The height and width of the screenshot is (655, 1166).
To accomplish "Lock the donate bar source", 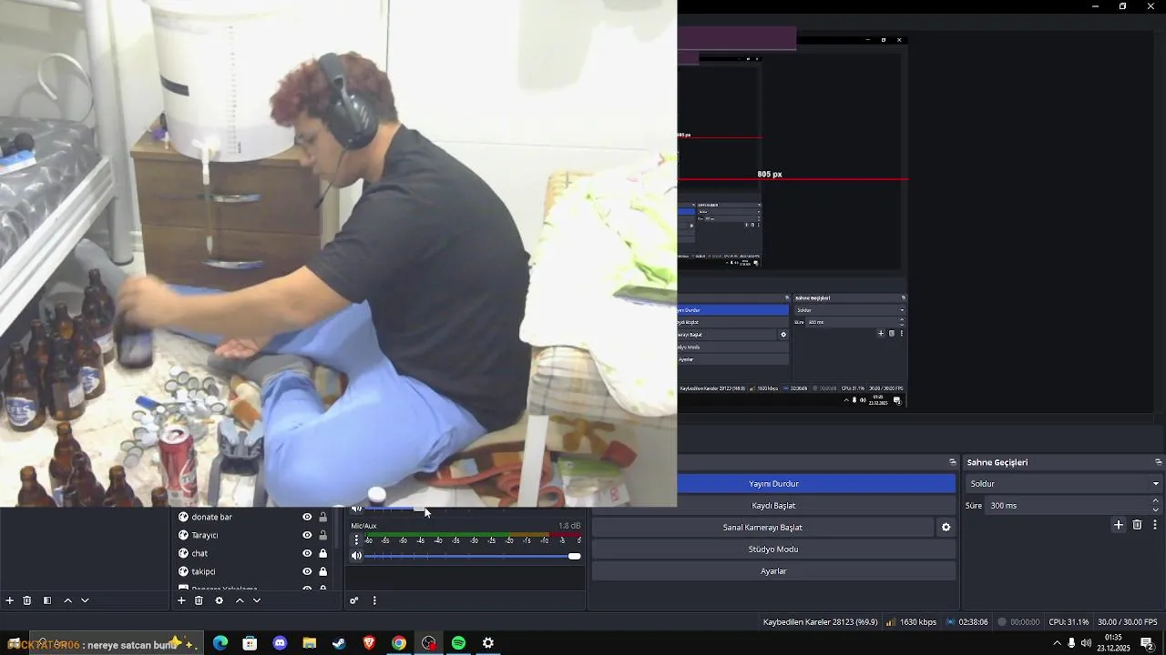I will tap(322, 517).
